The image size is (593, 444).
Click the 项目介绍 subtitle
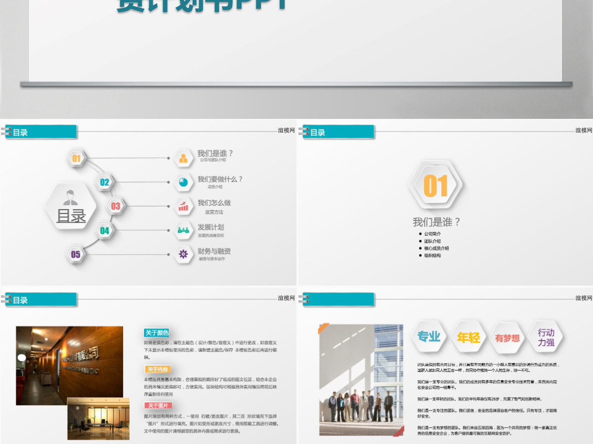pos(215,187)
